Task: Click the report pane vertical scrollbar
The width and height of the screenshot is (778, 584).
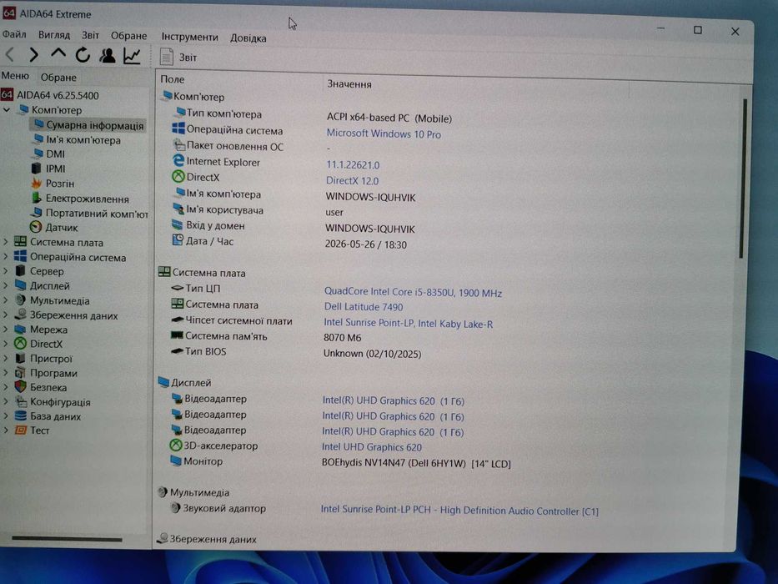Action: [743, 179]
